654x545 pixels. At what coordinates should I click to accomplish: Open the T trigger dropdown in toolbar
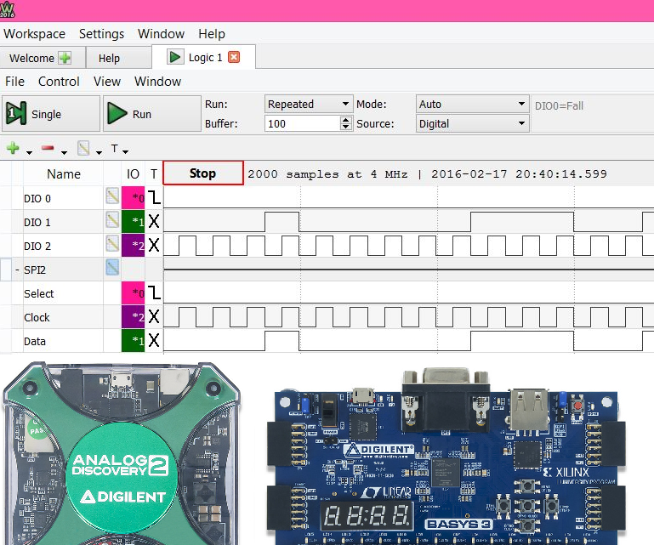tap(119, 149)
